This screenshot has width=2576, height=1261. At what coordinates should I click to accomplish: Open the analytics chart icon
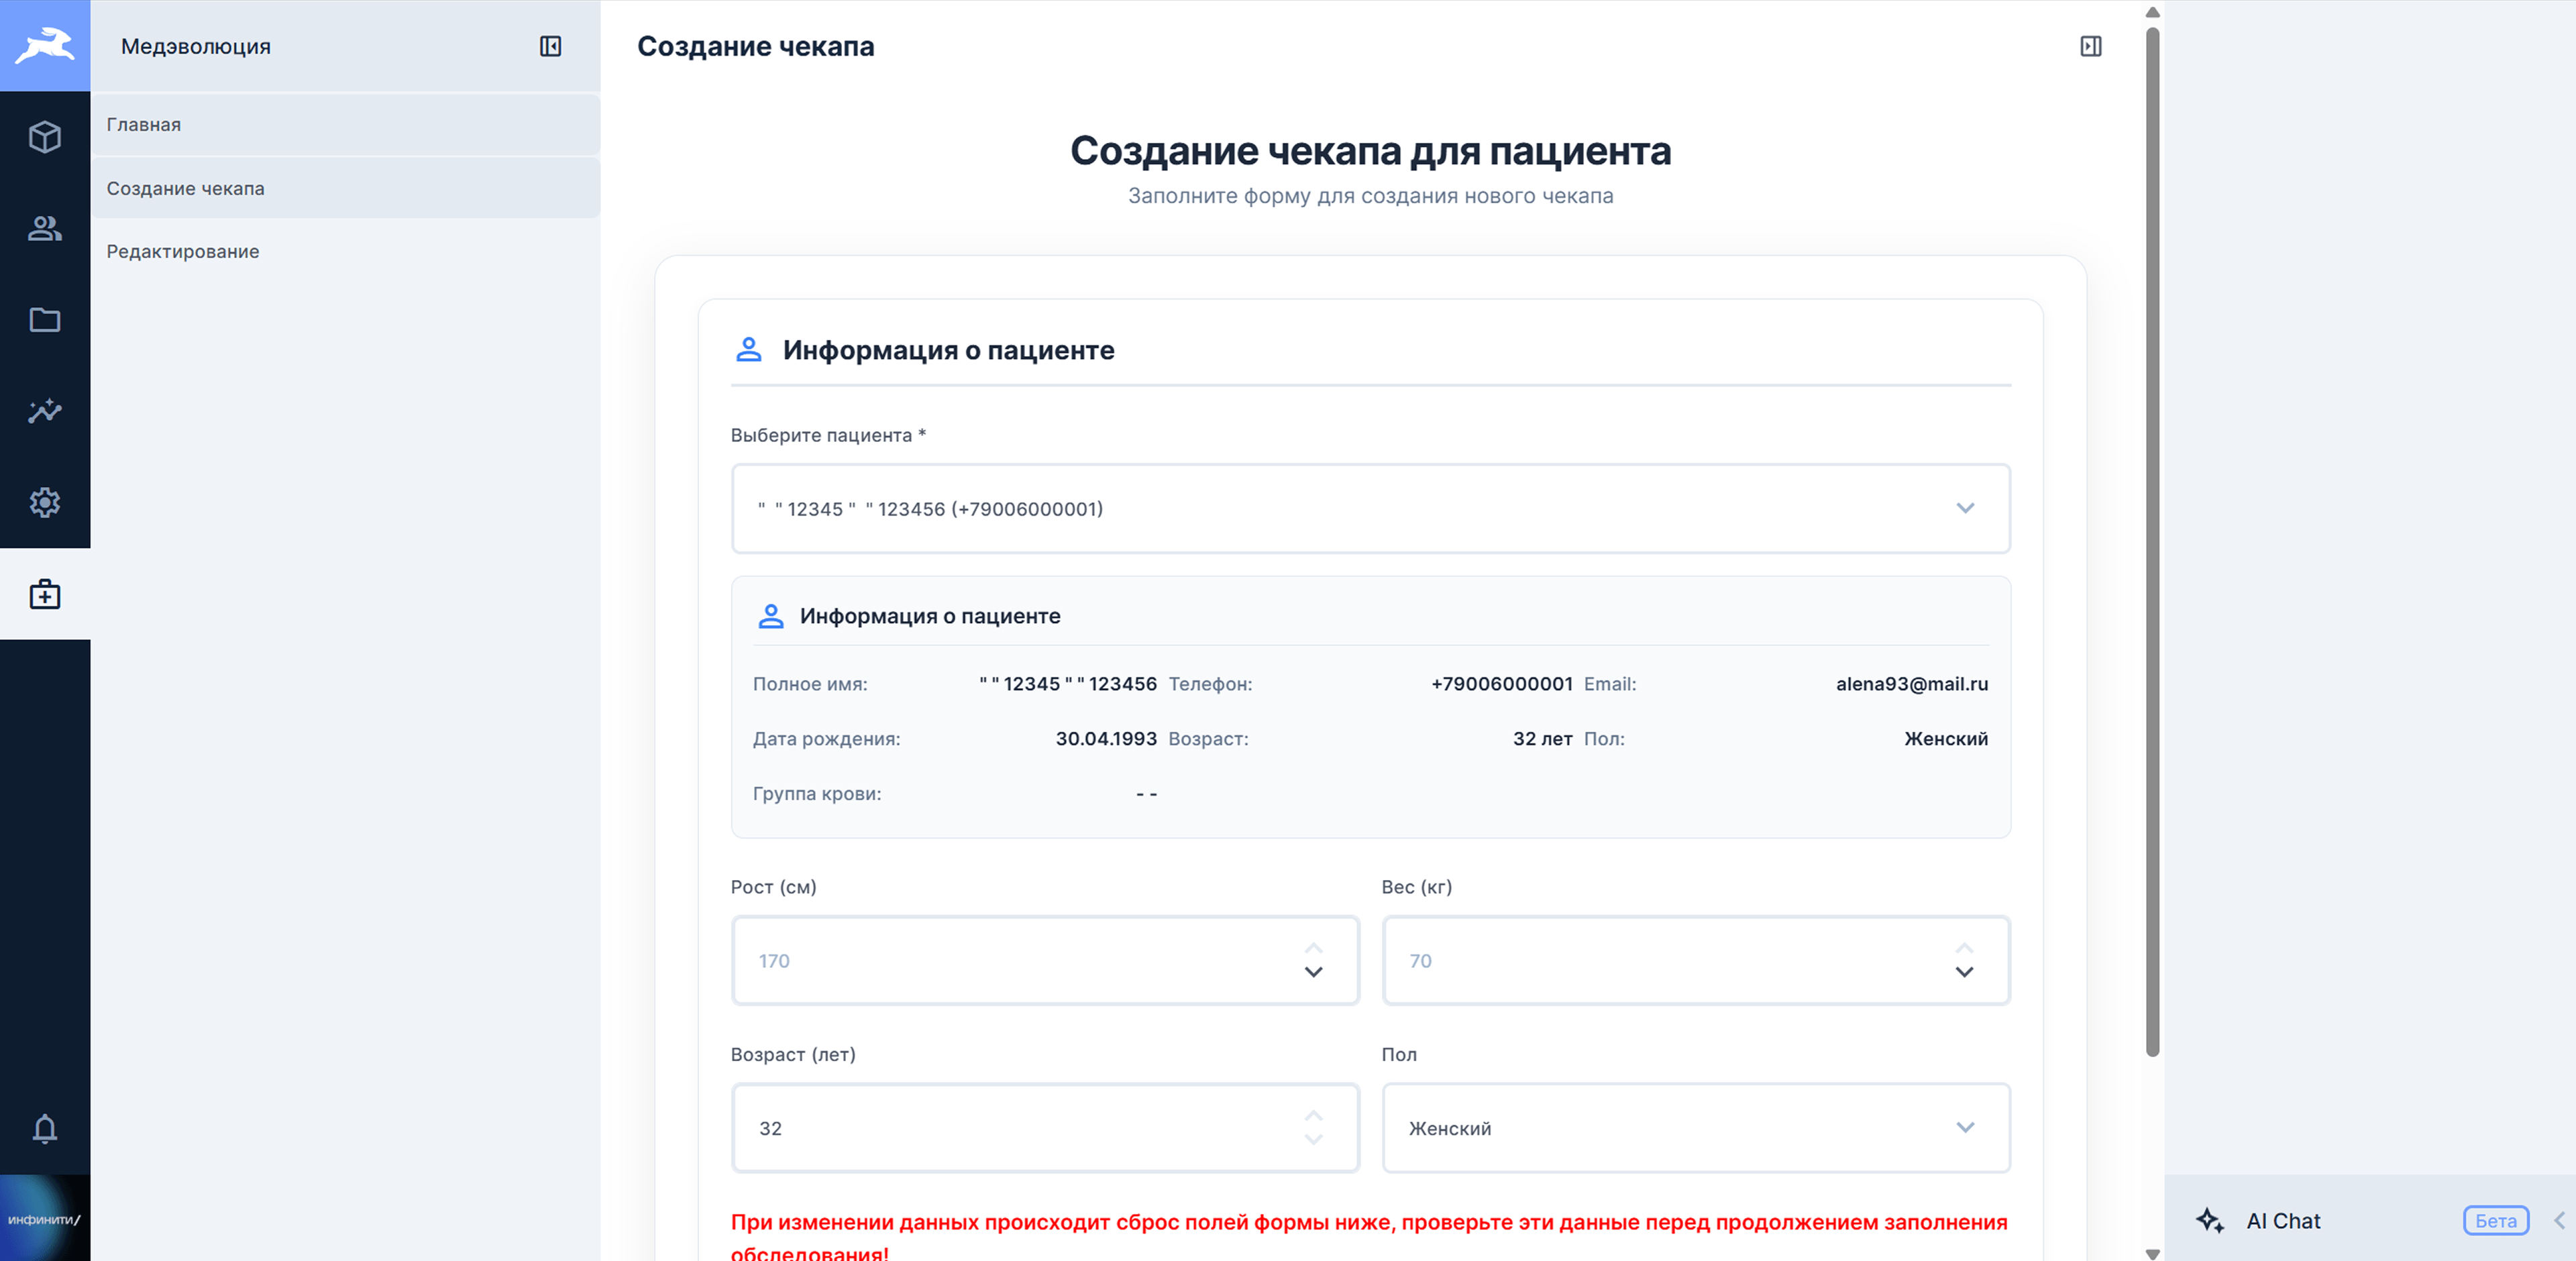[45, 411]
